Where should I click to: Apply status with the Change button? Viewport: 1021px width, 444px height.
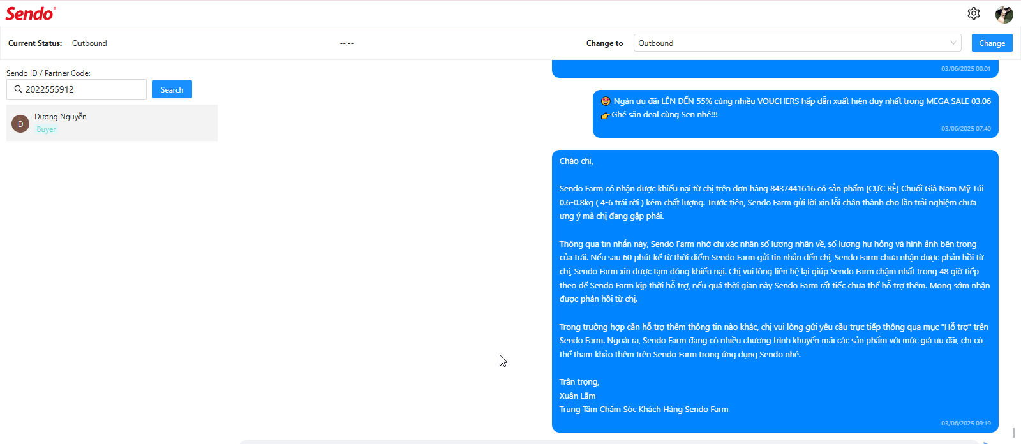[992, 43]
